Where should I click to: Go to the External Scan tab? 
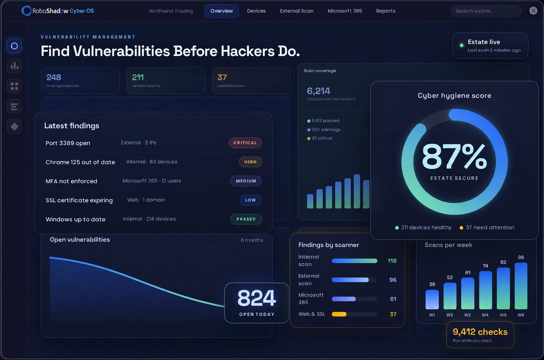[297, 11]
